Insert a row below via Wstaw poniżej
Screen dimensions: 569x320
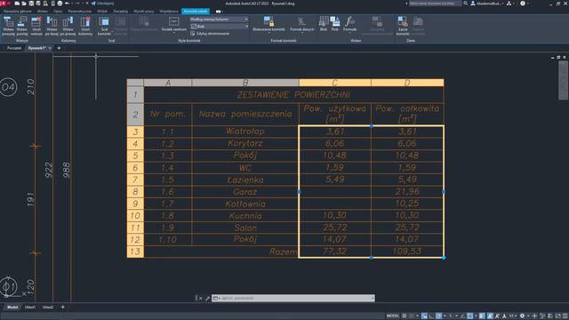pos(22,26)
